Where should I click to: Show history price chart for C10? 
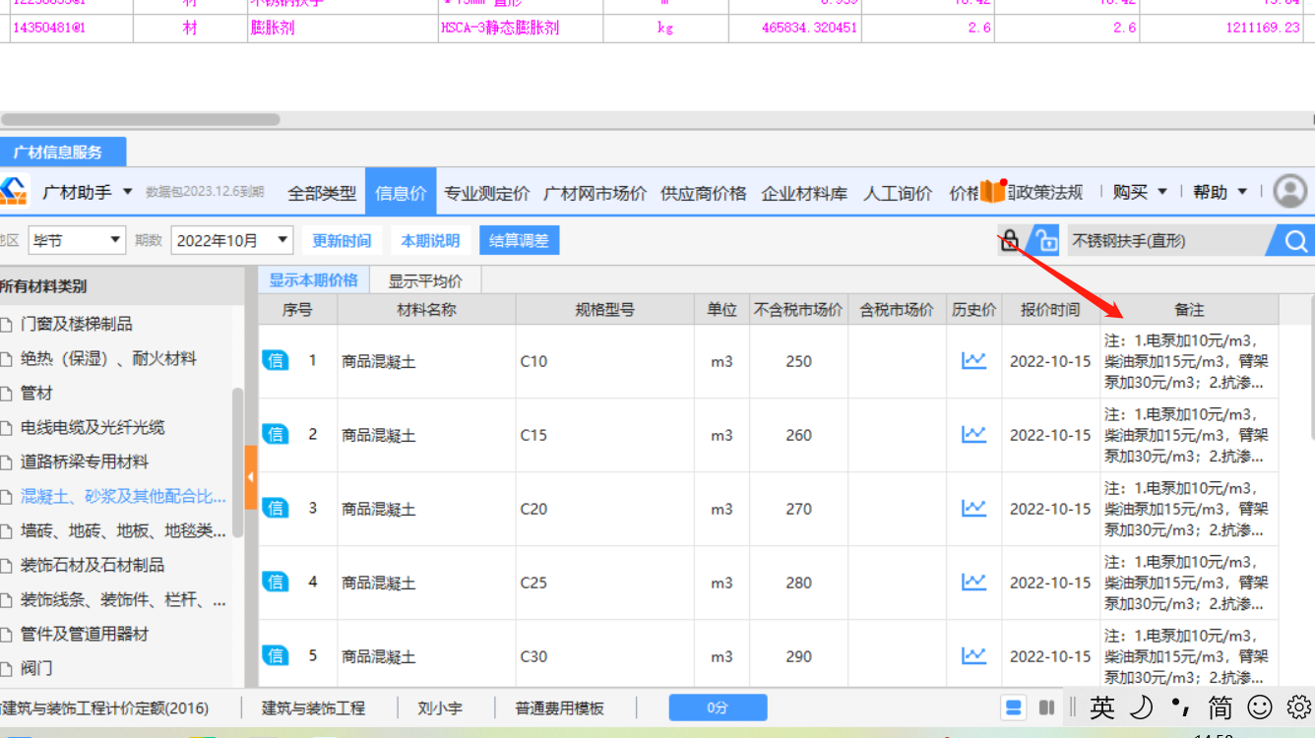[x=973, y=361]
